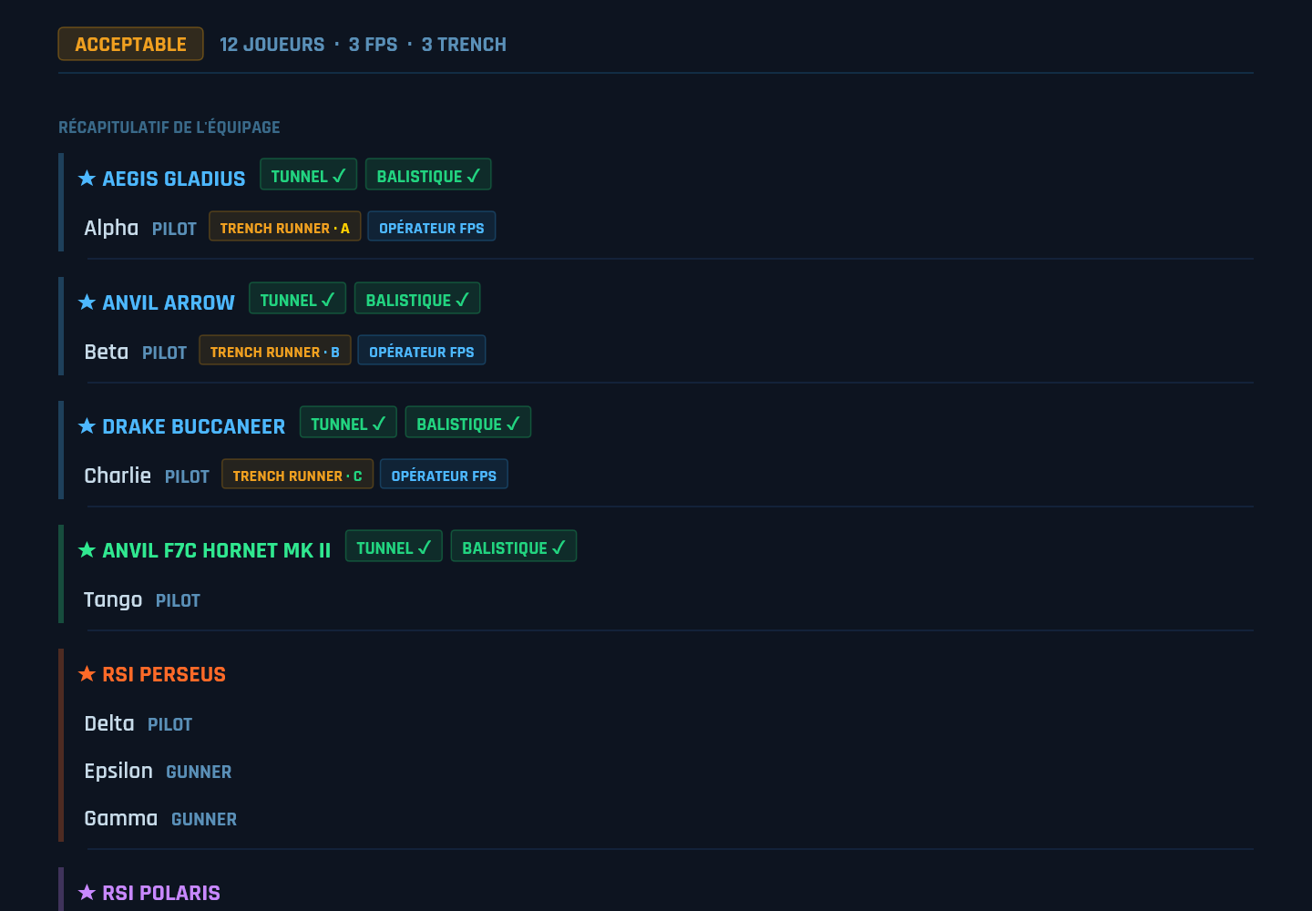Click the star icon beside DRAKE BUCCANEER
The height and width of the screenshot is (911, 1312).
point(87,426)
